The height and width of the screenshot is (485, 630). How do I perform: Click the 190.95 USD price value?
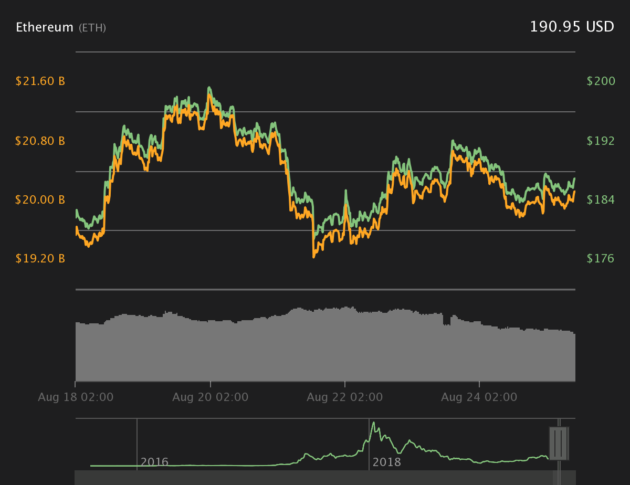(x=572, y=27)
